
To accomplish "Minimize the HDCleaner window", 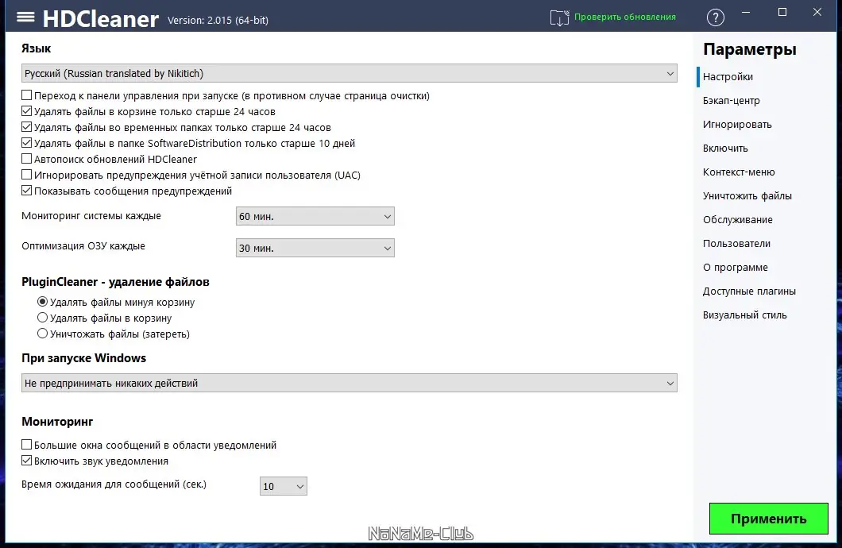I will [746, 13].
